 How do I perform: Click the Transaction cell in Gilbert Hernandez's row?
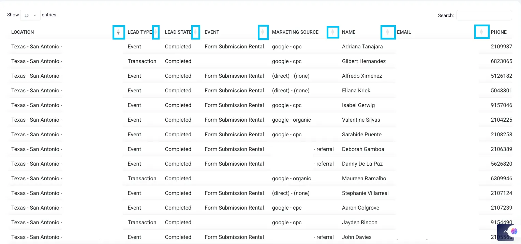click(x=142, y=61)
